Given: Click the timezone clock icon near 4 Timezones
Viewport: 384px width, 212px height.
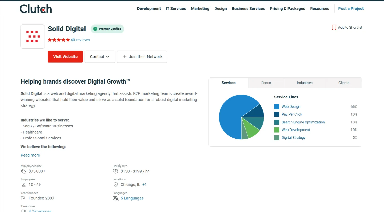Looking at the screenshot, I should (x=23, y=211).
